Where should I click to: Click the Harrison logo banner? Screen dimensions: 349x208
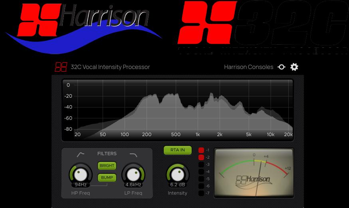click(x=84, y=27)
